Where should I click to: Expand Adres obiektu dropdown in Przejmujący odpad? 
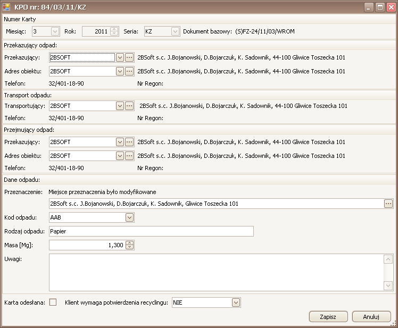120,156
